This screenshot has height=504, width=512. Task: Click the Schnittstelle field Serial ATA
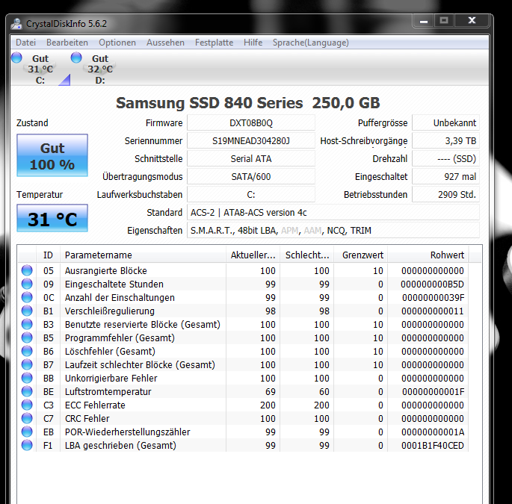[x=251, y=159]
